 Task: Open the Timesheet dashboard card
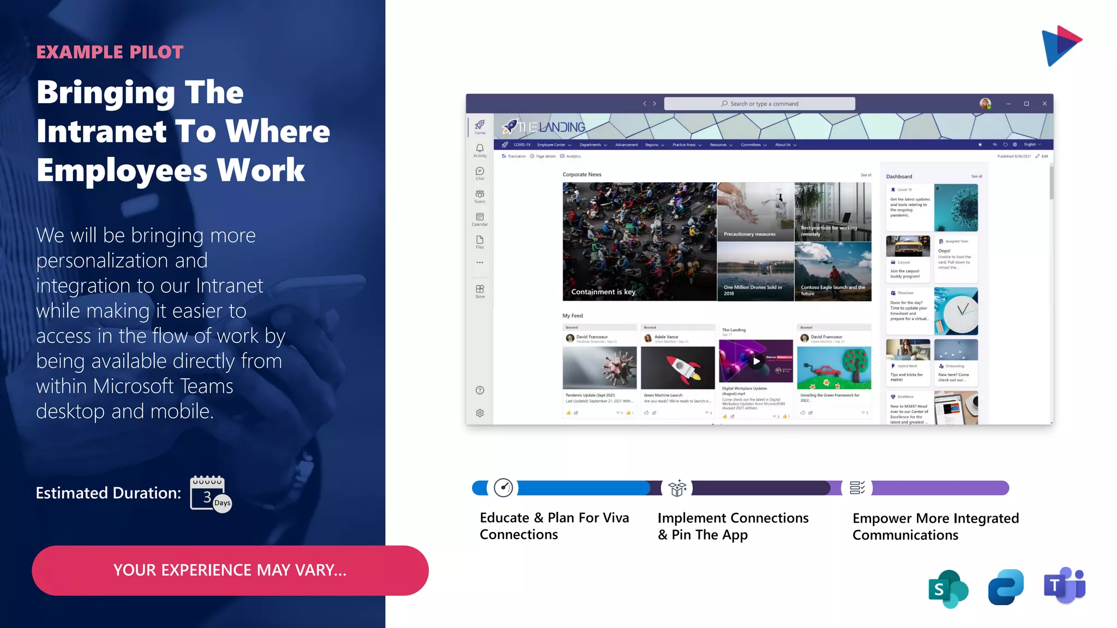point(932,311)
